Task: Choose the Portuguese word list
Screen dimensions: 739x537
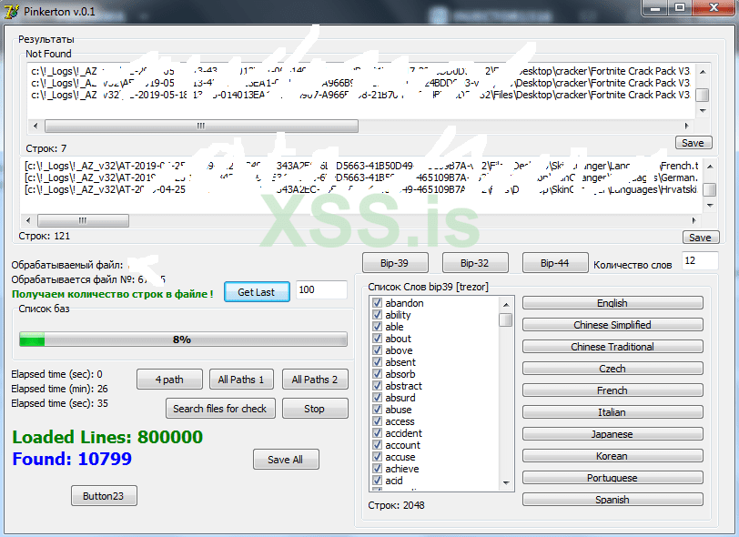Action: (612, 478)
